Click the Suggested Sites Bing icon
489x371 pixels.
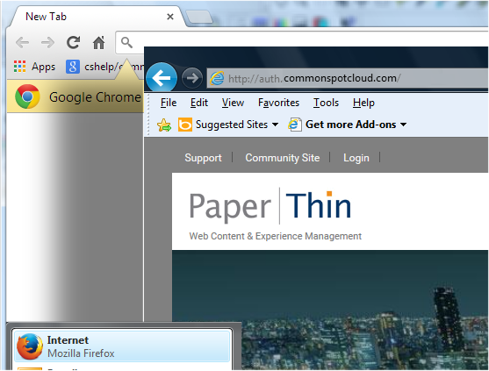pos(185,125)
